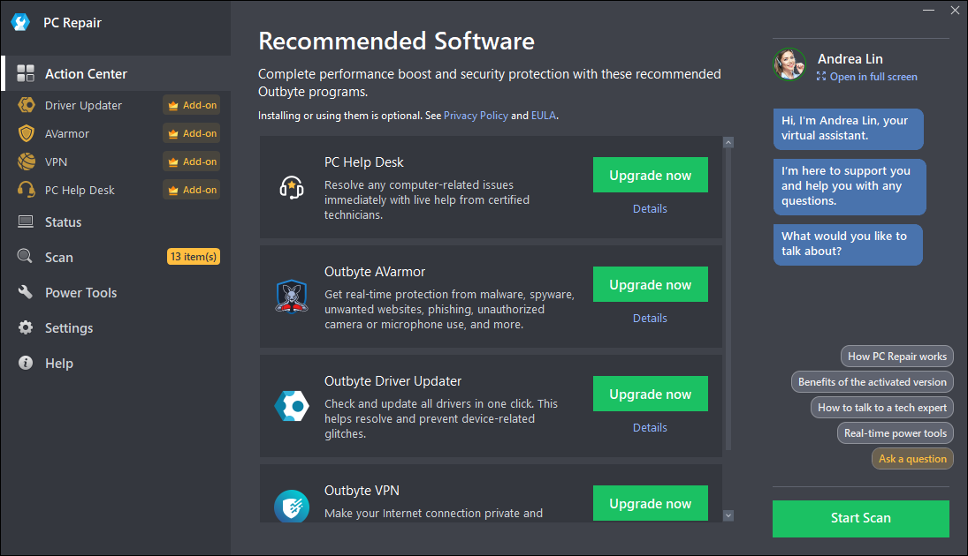The height and width of the screenshot is (556, 968).
Task: Open the Privacy Policy link
Action: [476, 116]
